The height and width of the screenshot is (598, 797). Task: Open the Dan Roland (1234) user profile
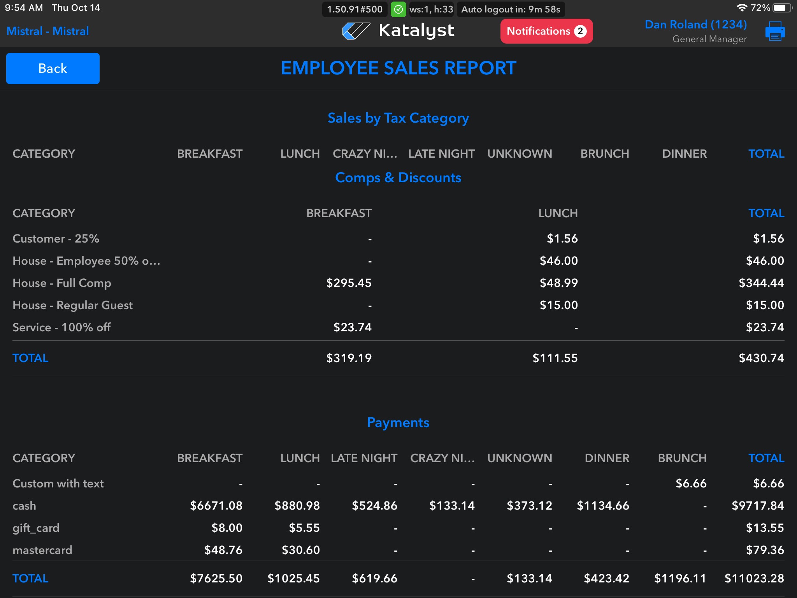click(x=695, y=25)
